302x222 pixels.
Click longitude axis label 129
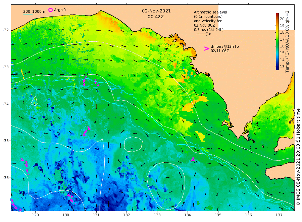pyautogui.click(x=35, y=215)
